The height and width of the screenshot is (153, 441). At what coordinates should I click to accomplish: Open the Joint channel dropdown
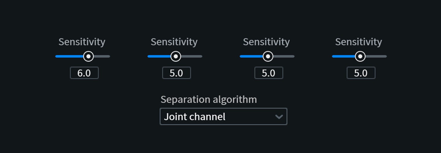[223, 116]
